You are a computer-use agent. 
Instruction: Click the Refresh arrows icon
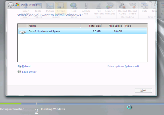pos(19,66)
